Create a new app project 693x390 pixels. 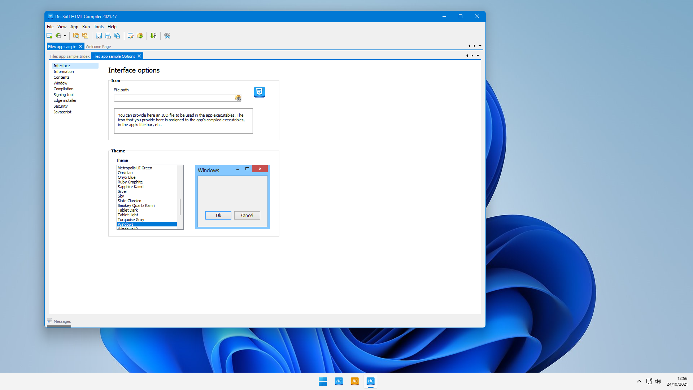(x=49, y=35)
